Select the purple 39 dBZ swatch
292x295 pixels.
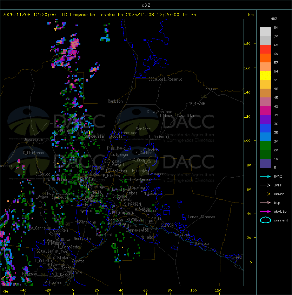tap(265, 119)
